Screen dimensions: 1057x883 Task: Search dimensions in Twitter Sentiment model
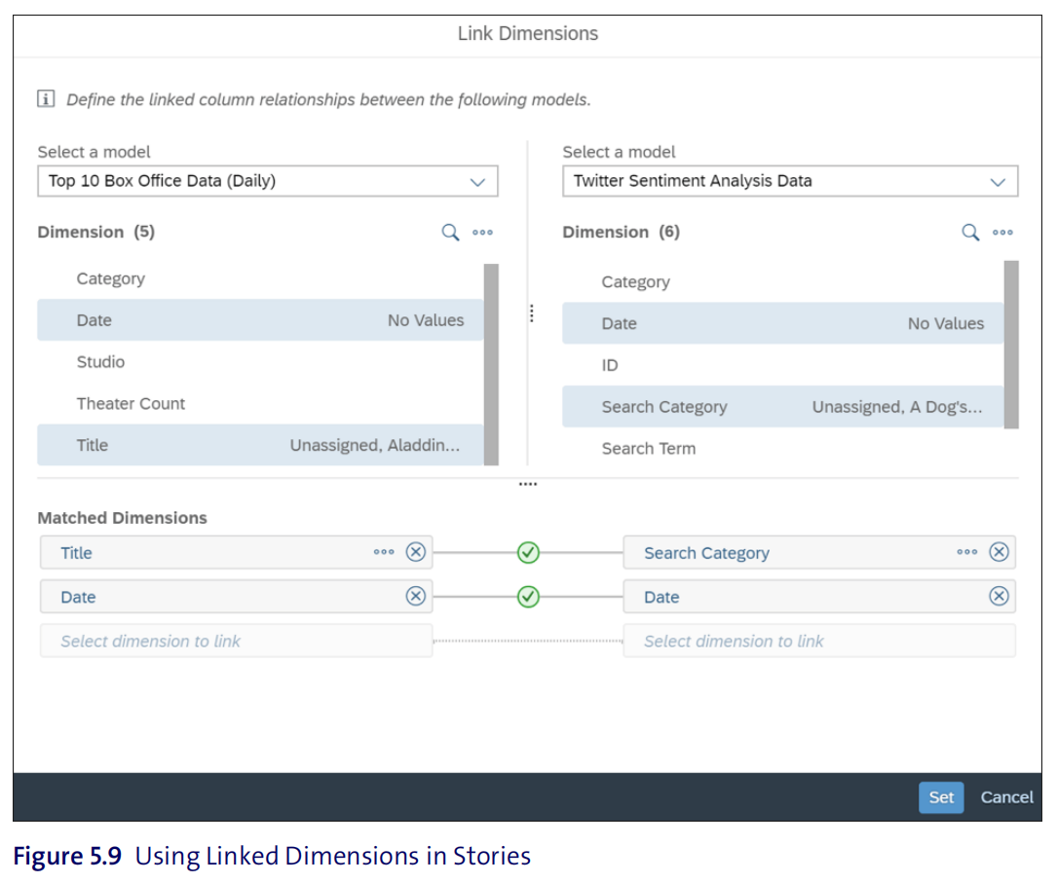[970, 233]
